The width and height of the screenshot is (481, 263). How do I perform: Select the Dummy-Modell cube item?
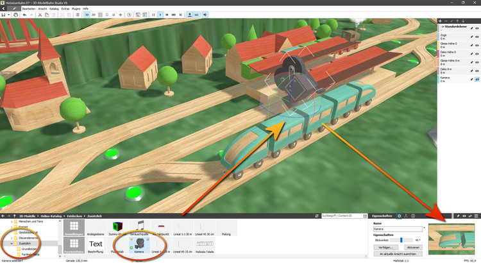(117, 228)
